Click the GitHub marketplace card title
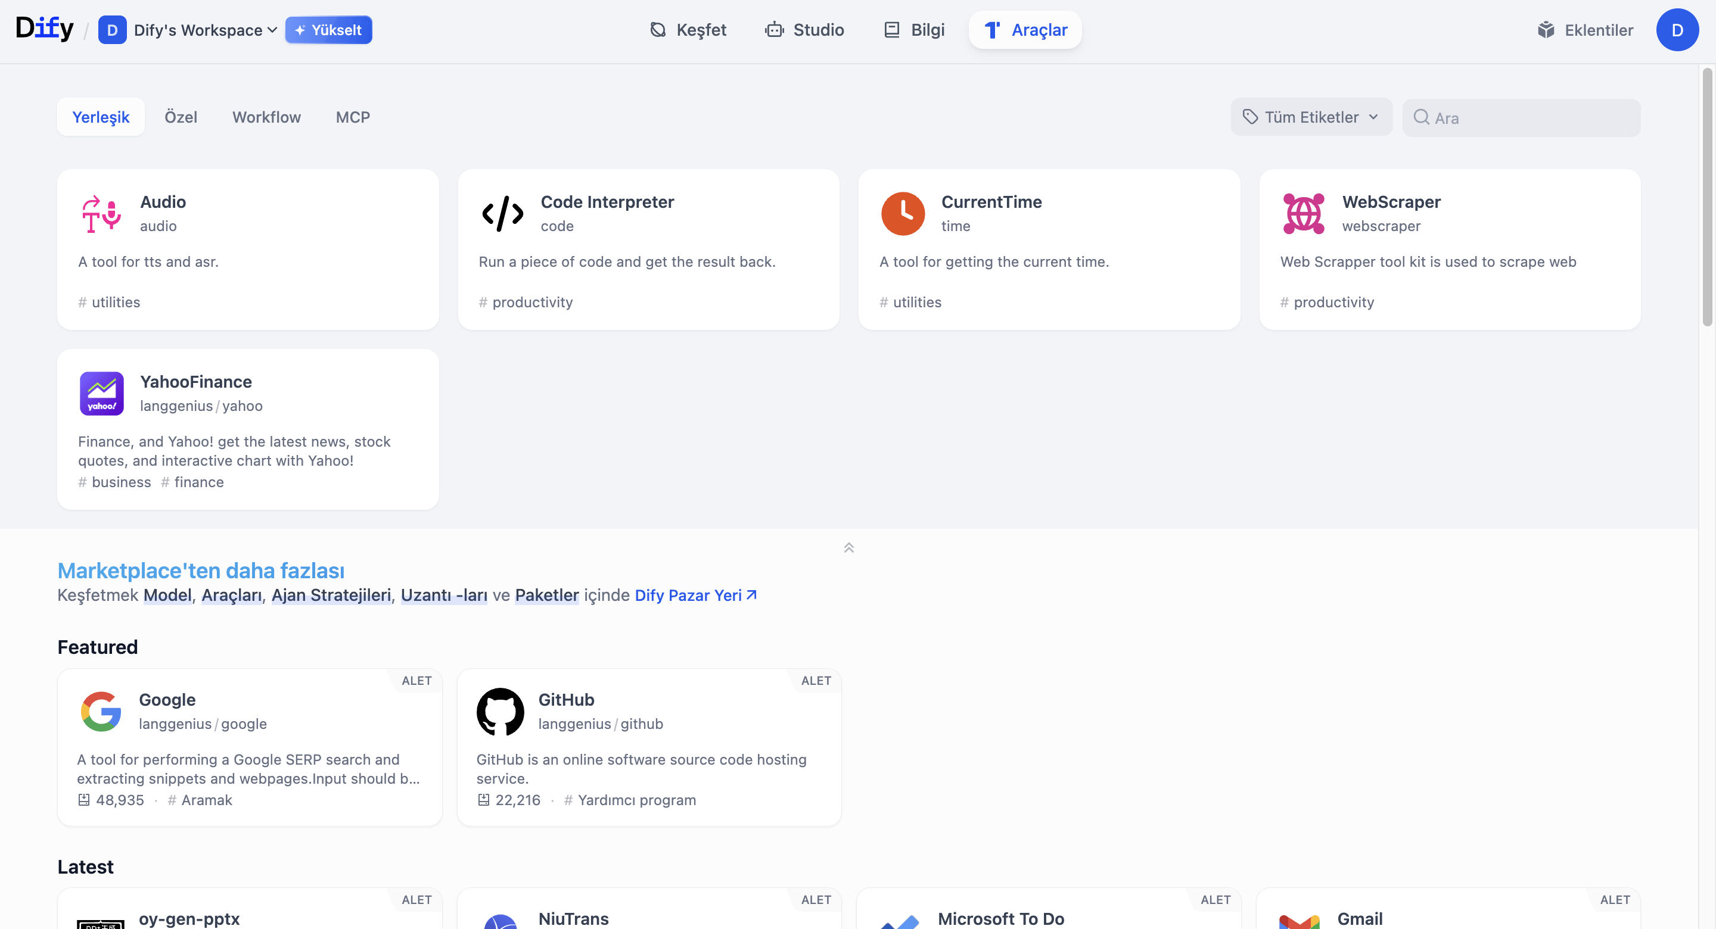 tap(566, 700)
